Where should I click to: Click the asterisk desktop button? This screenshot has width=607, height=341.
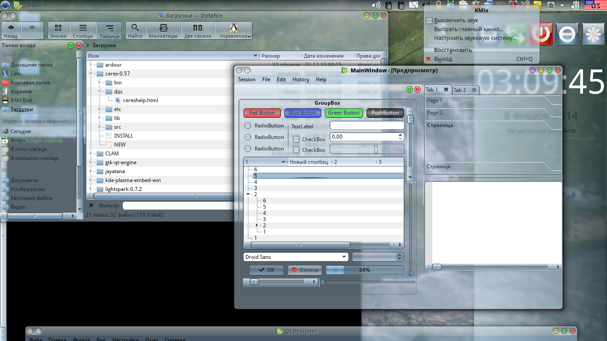(x=594, y=34)
